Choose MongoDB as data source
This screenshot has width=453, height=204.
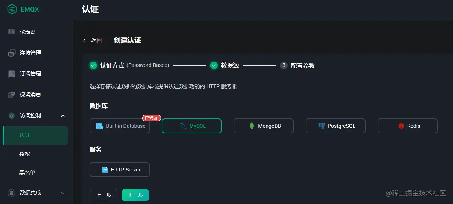point(264,126)
